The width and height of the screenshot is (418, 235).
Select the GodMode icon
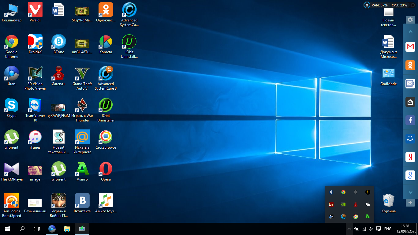[388, 76]
